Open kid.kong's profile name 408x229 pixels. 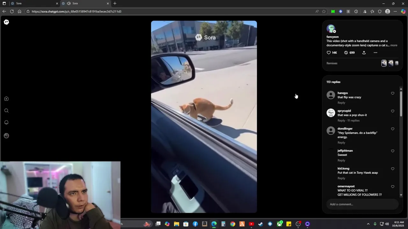343,168
